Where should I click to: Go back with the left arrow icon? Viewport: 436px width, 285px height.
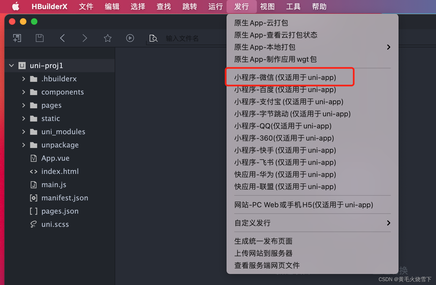[63, 38]
